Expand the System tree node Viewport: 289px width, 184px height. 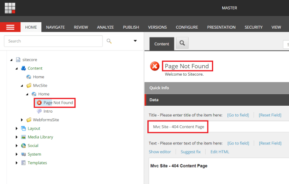click(x=17, y=154)
